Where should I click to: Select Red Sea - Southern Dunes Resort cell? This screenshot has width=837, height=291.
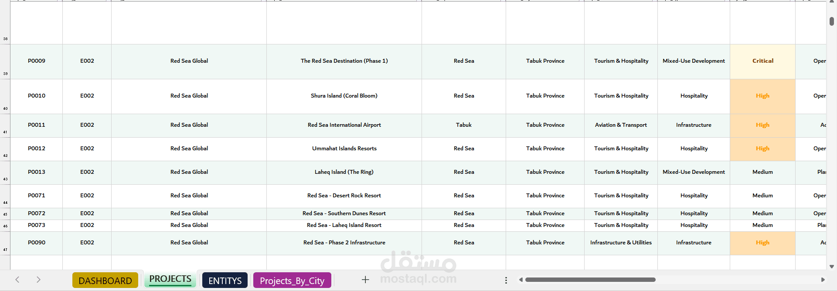[344, 214]
